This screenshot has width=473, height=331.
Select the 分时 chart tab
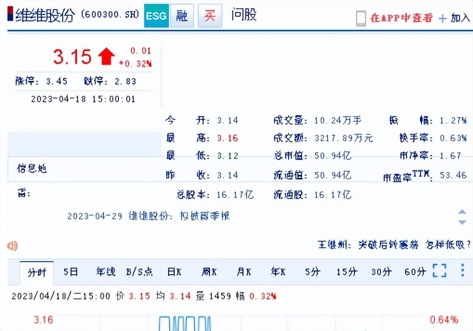point(37,273)
